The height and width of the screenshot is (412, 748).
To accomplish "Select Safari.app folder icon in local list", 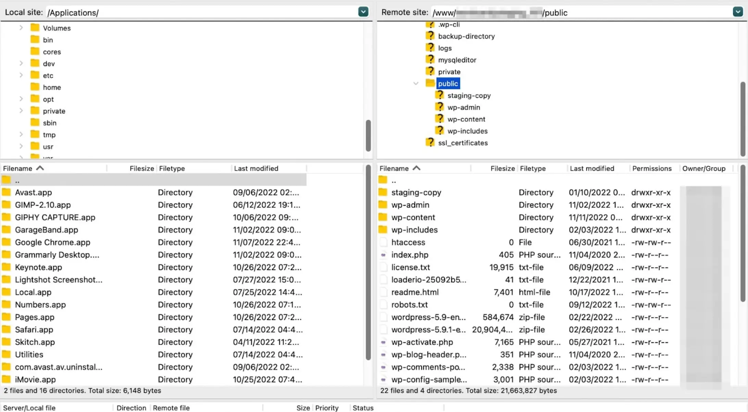I will (6, 329).
